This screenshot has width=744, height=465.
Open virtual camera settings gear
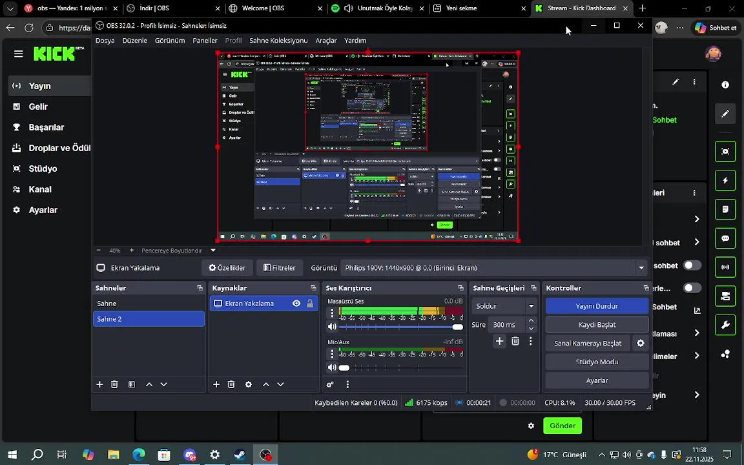pos(641,343)
